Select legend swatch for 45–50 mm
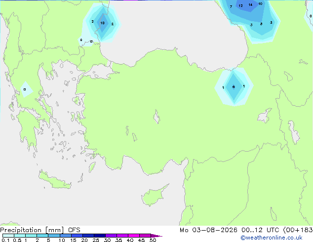 tap(145, 236)
